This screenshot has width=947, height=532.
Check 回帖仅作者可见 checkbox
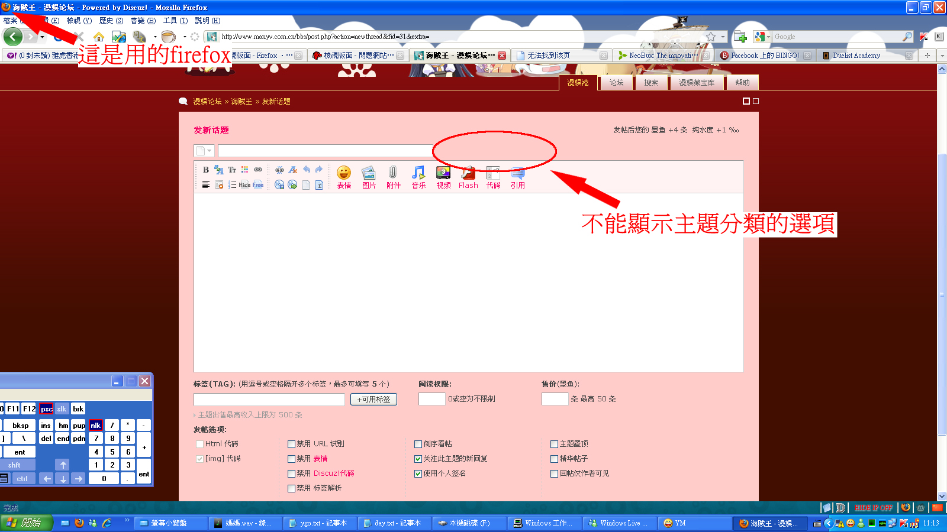[x=554, y=473]
